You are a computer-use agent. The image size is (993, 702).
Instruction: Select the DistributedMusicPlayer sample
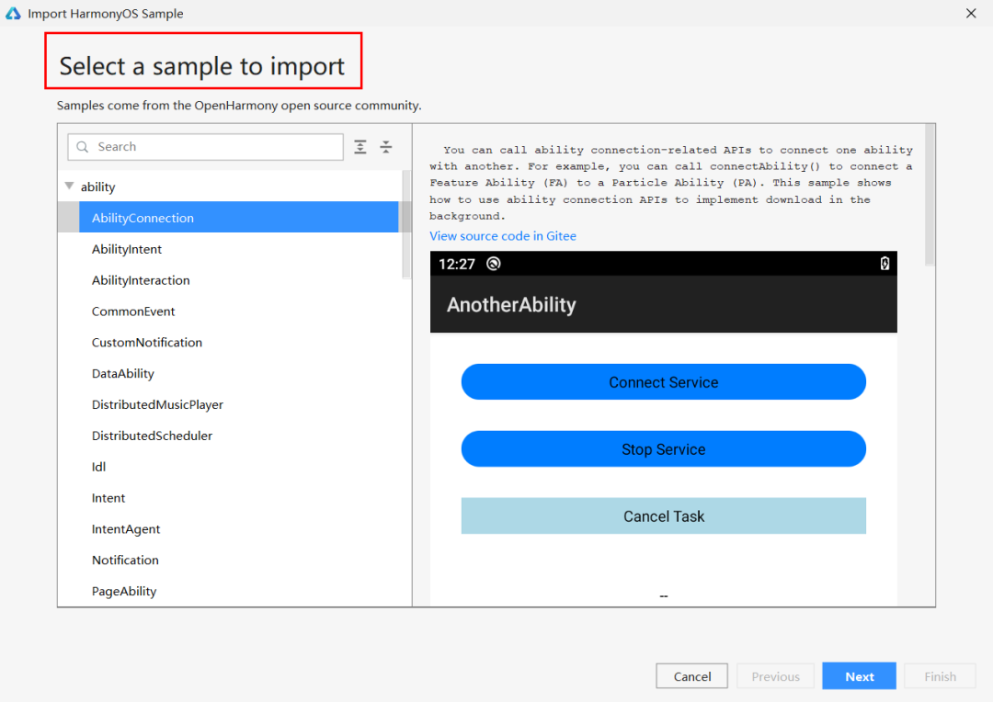click(158, 404)
